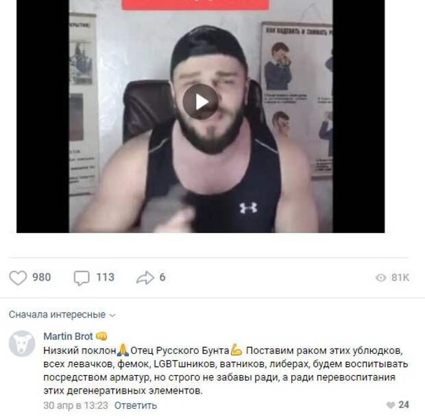Click the 6 shares count
The width and height of the screenshot is (425, 419).
(162, 278)
